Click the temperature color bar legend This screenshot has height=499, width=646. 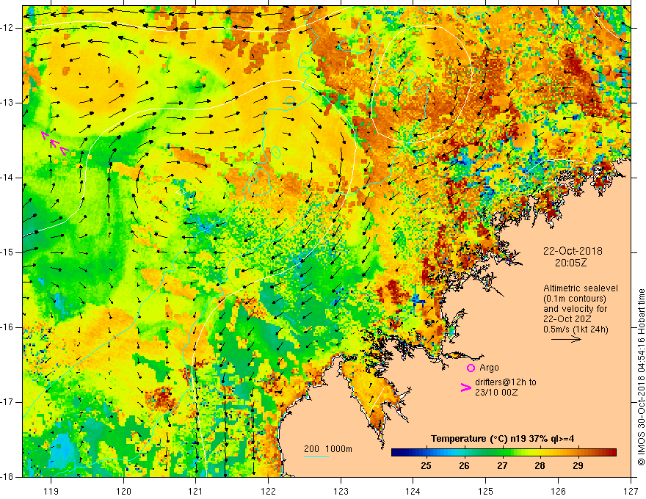pyautogui.click(x=504, y=453)
